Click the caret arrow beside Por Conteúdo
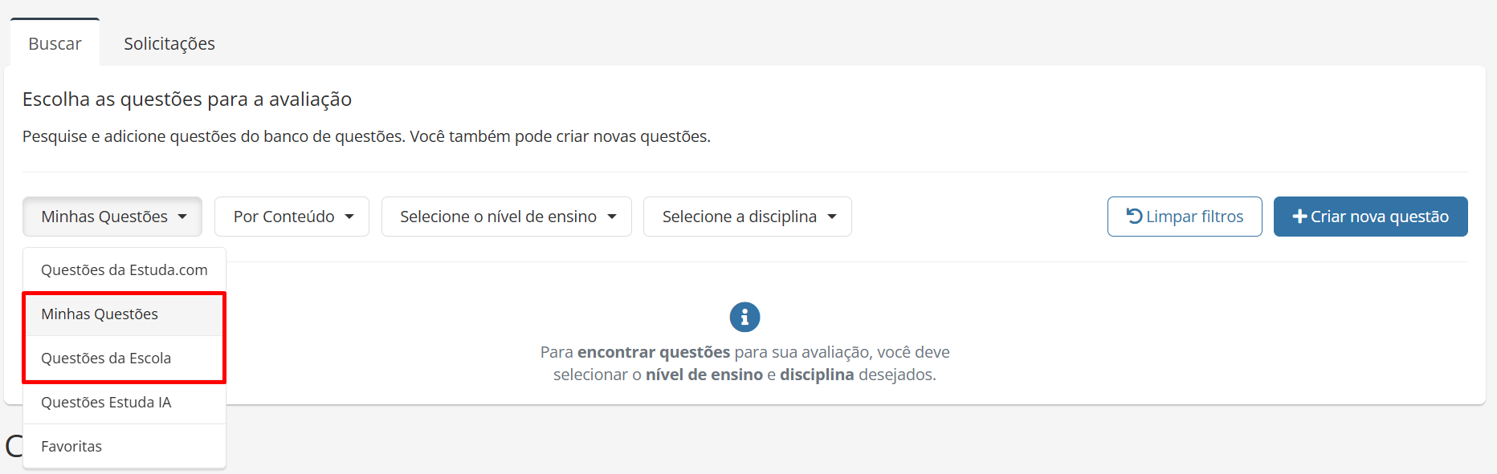 coord(349,217)
